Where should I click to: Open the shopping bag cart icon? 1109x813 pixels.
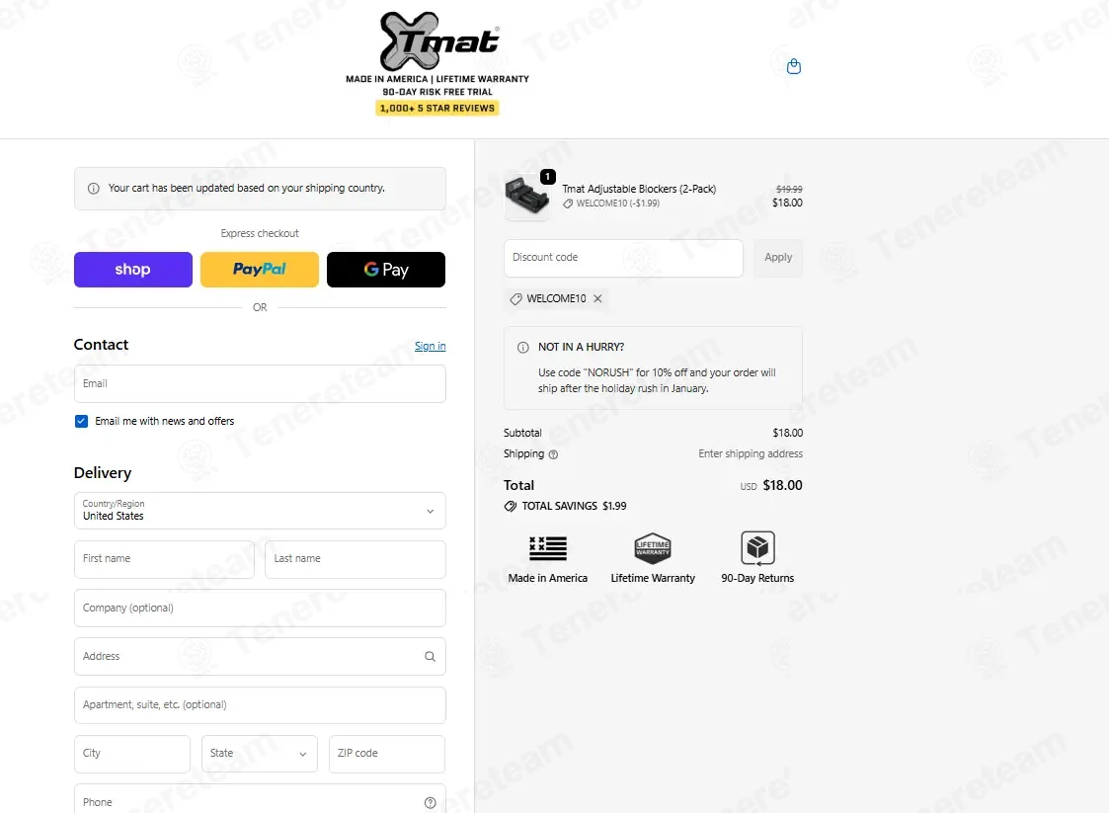pos(794,66)
